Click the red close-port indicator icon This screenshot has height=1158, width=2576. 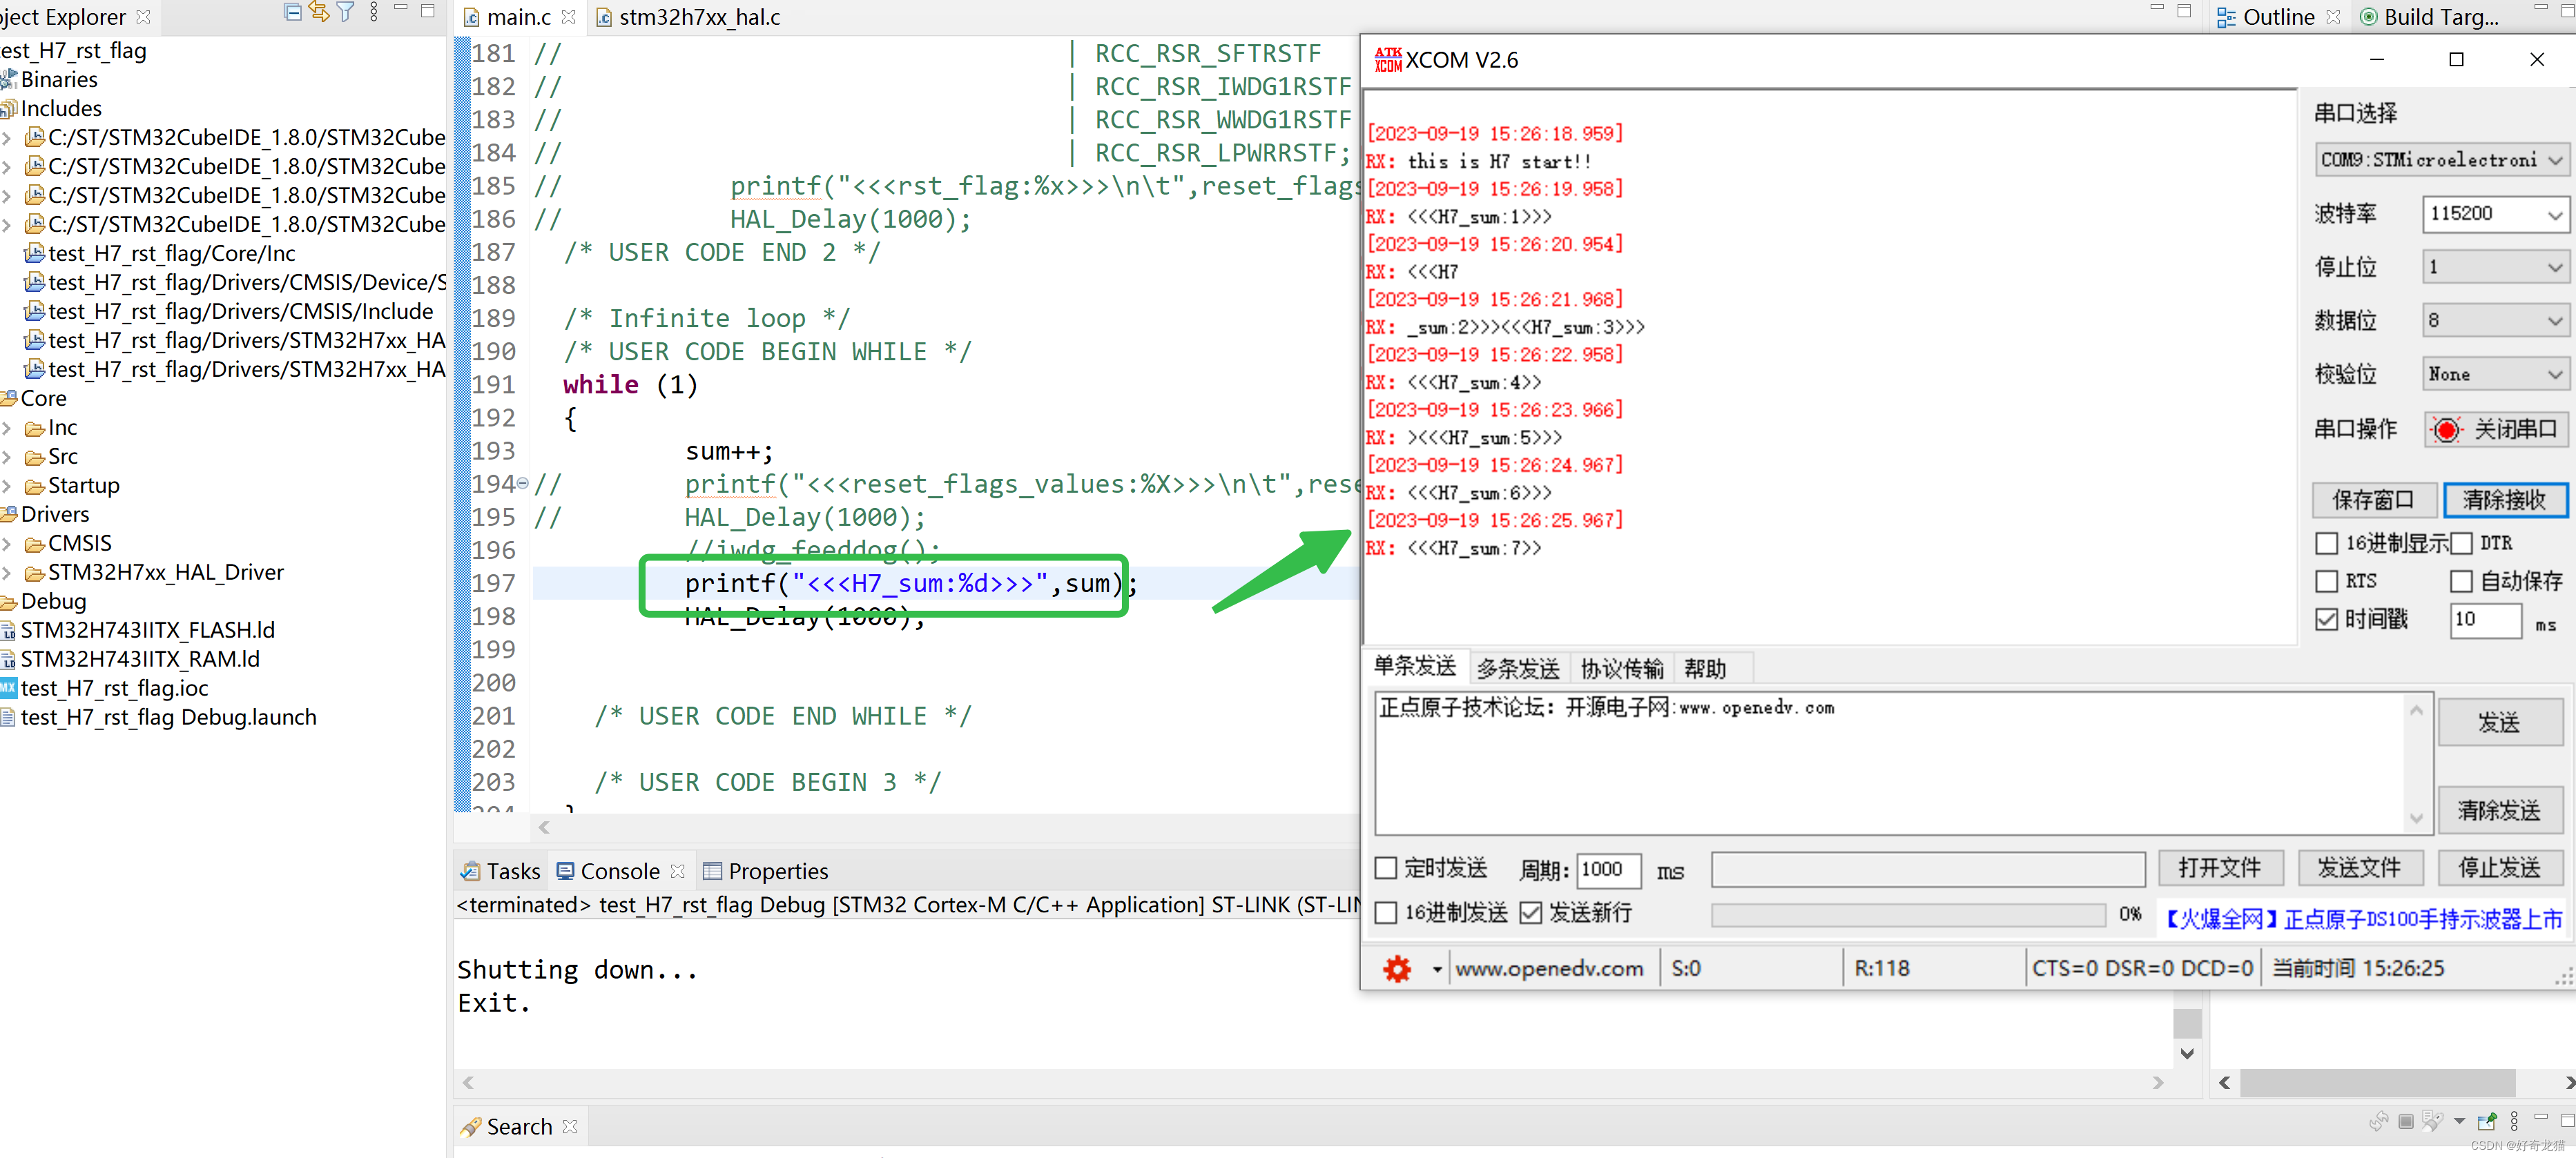tap(2446, 430)
